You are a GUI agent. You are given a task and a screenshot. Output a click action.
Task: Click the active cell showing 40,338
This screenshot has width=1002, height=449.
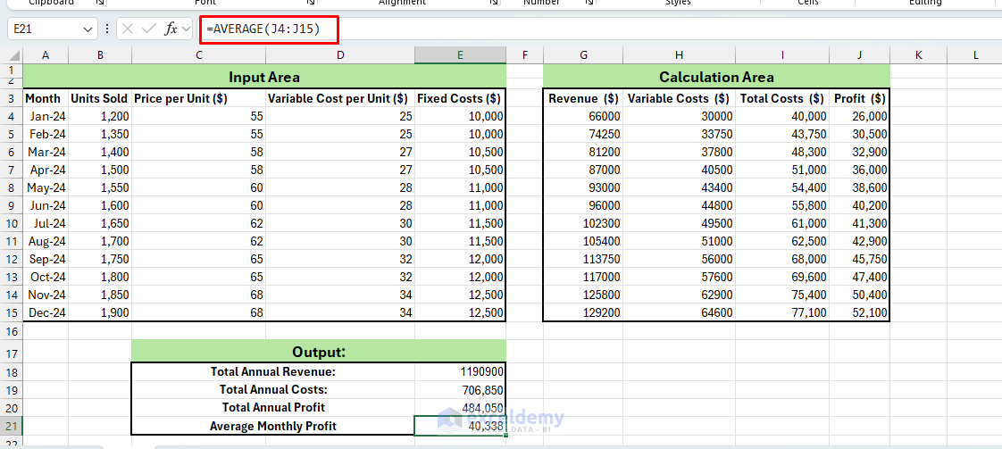(x=460, y=426)
